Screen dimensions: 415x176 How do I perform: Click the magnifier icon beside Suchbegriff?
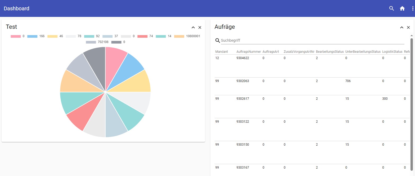tap(218, 40)
